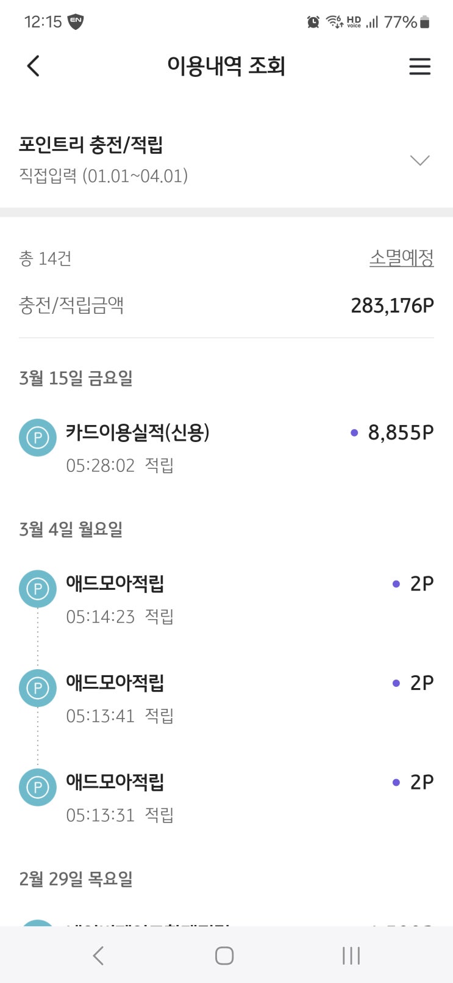Tap point icon for 카드이용실적(신용)
This screenshot has height=983, width=453.
pos(38,438)
